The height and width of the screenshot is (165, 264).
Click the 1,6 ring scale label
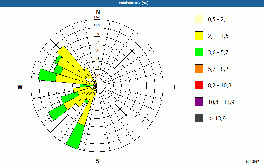pos(97,75)
